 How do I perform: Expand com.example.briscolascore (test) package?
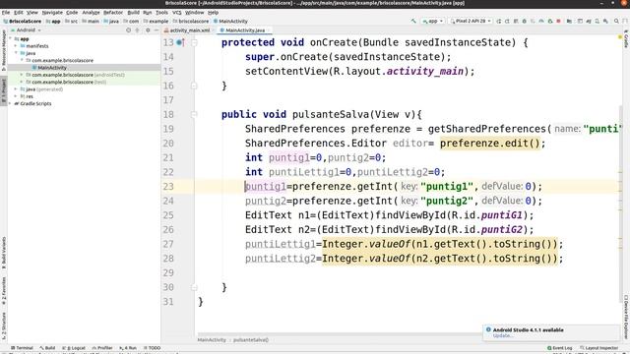22,83
